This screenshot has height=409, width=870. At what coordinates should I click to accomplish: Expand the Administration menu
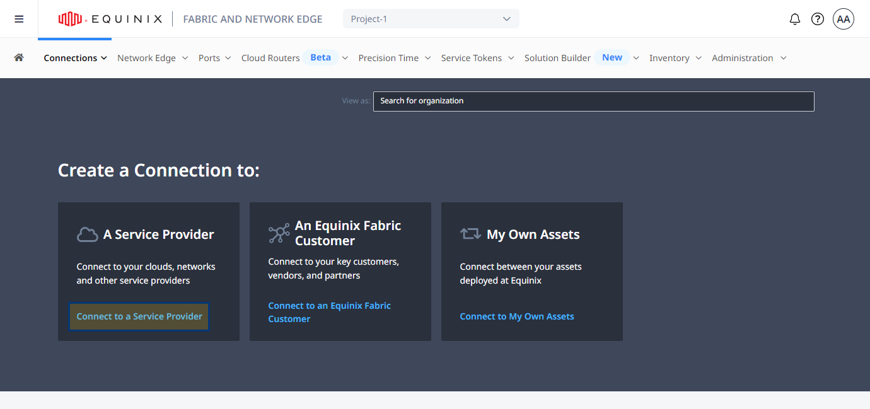(749, 58)
